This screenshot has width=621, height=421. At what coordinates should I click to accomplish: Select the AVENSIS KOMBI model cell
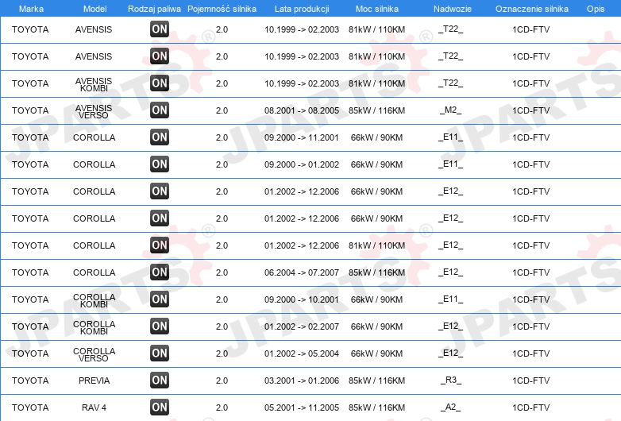pos(94,84)
